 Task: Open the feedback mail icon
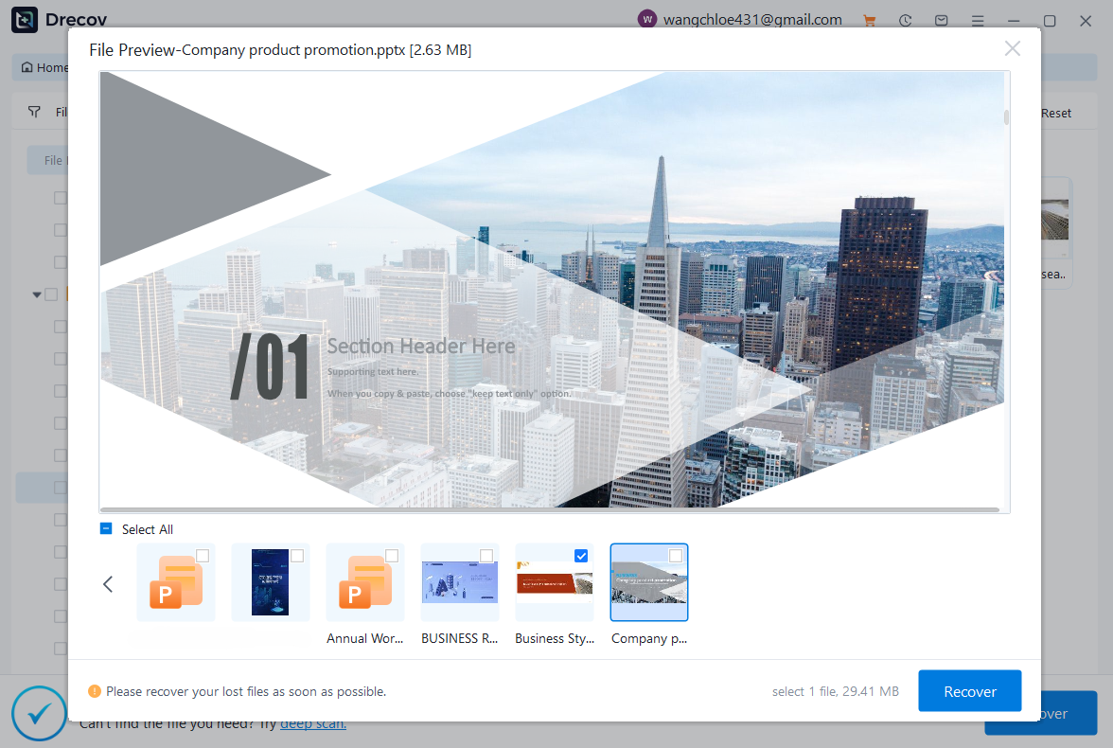click(x=941, y=20)
